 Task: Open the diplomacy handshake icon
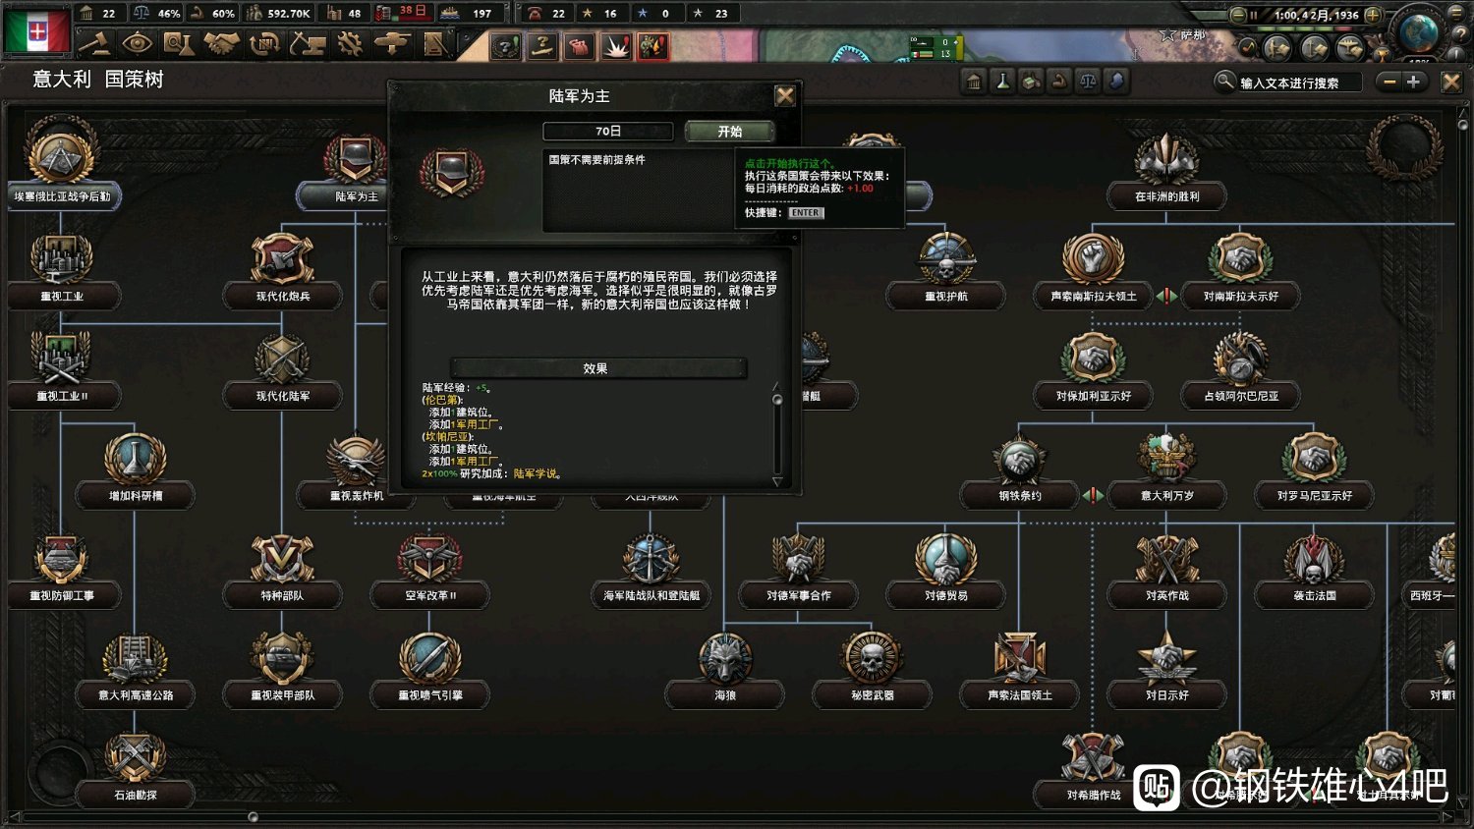tap(222, 43)
